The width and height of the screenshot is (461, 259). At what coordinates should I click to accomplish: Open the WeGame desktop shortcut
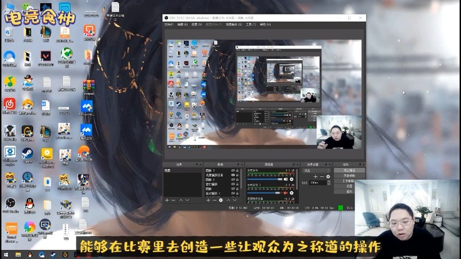[x=27, y=133]
